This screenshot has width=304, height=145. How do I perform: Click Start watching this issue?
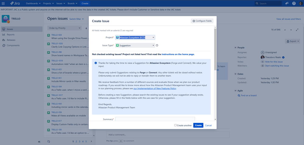[277, 66]
